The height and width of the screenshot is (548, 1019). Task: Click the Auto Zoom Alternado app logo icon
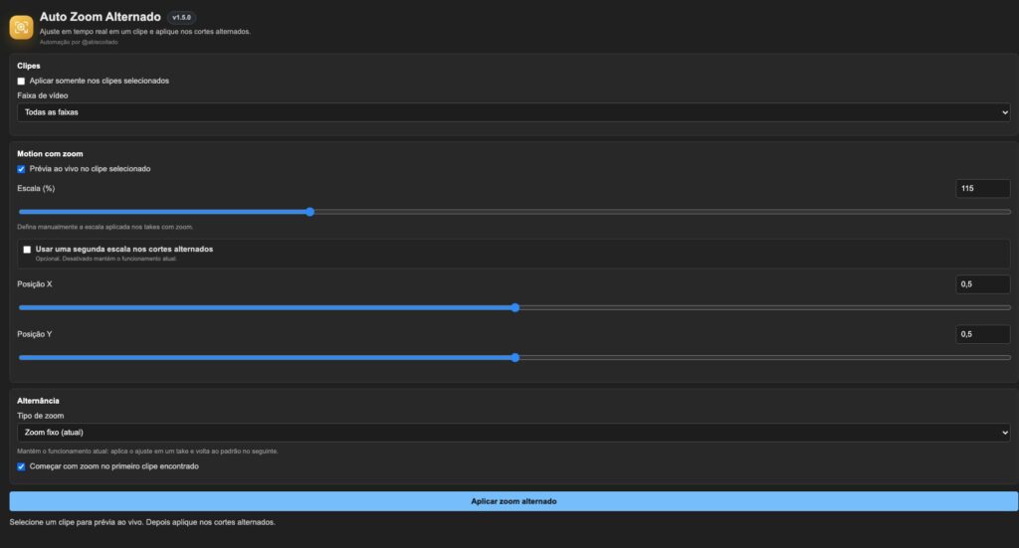tap(21, 27)
